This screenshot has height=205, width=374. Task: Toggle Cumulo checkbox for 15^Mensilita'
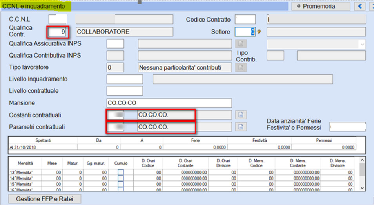click(121, 184)
